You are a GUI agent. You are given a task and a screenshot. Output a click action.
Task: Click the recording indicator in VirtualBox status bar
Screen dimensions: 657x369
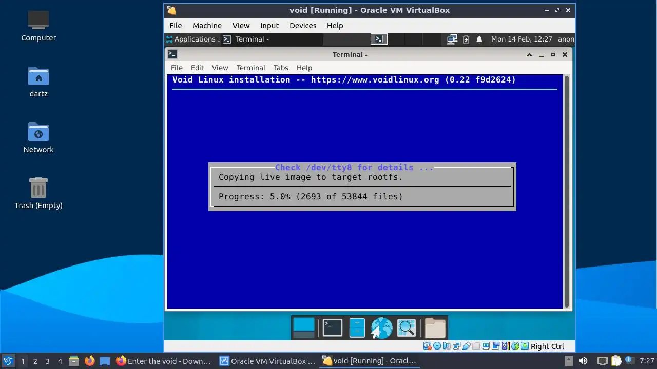[495, 346]
